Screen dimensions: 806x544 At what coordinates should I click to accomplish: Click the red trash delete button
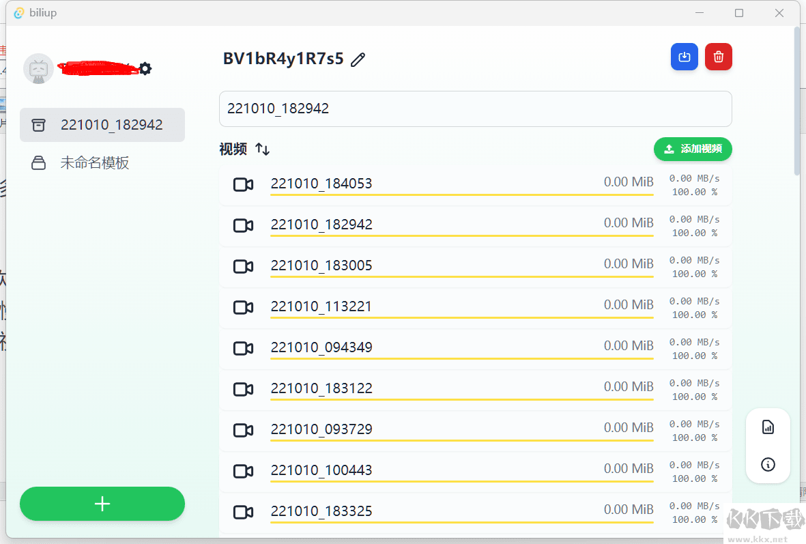718,57
